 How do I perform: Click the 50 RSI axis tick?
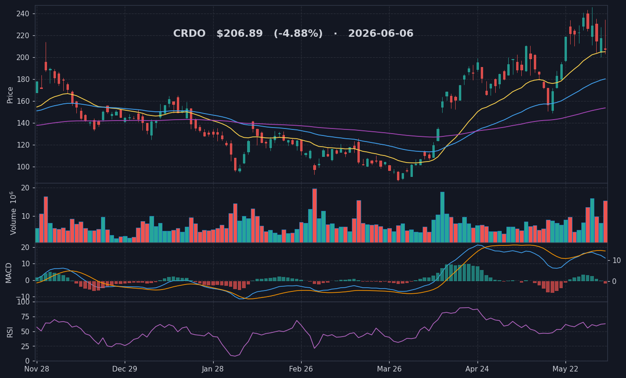[x=25, y=331]
